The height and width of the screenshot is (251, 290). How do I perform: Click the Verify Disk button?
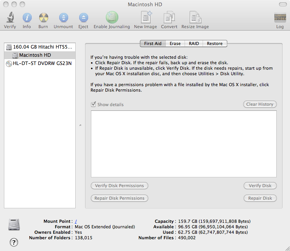point(260,186)
